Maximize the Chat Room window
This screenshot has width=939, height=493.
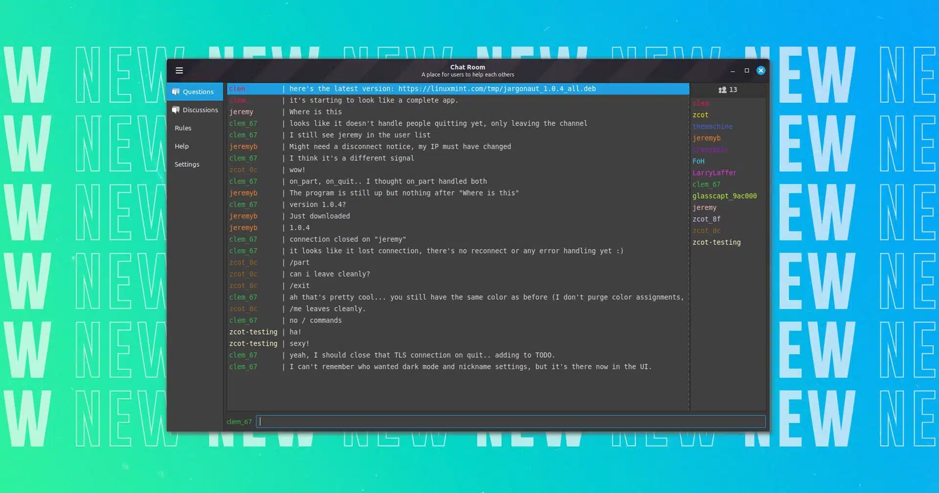point(747,70)
